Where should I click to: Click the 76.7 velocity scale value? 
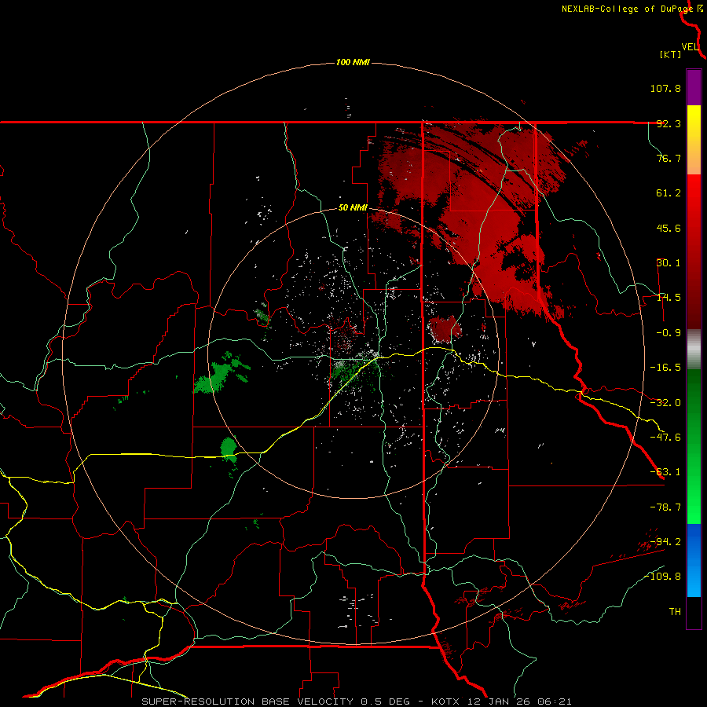(669, 158)
